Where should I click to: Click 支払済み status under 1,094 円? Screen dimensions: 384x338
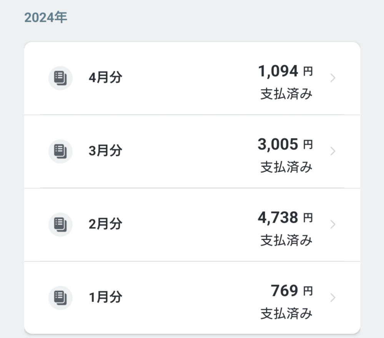point(286,94)
